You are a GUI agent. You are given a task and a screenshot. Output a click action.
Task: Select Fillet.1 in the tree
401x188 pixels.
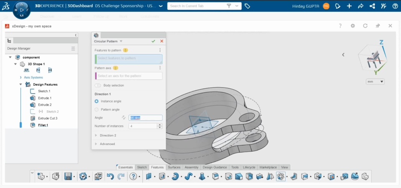click(x=43, y=125)
